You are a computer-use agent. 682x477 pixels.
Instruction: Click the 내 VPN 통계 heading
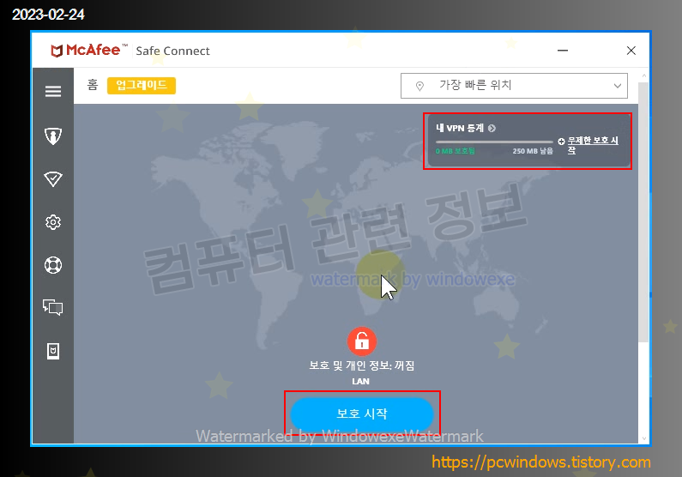click(460, 129)
